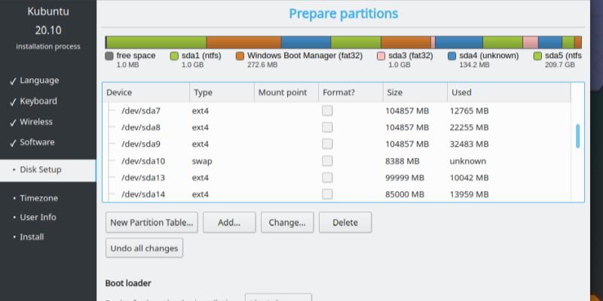
Task: Open the Timezone step in sidebar
Action: tap(38, 198)
